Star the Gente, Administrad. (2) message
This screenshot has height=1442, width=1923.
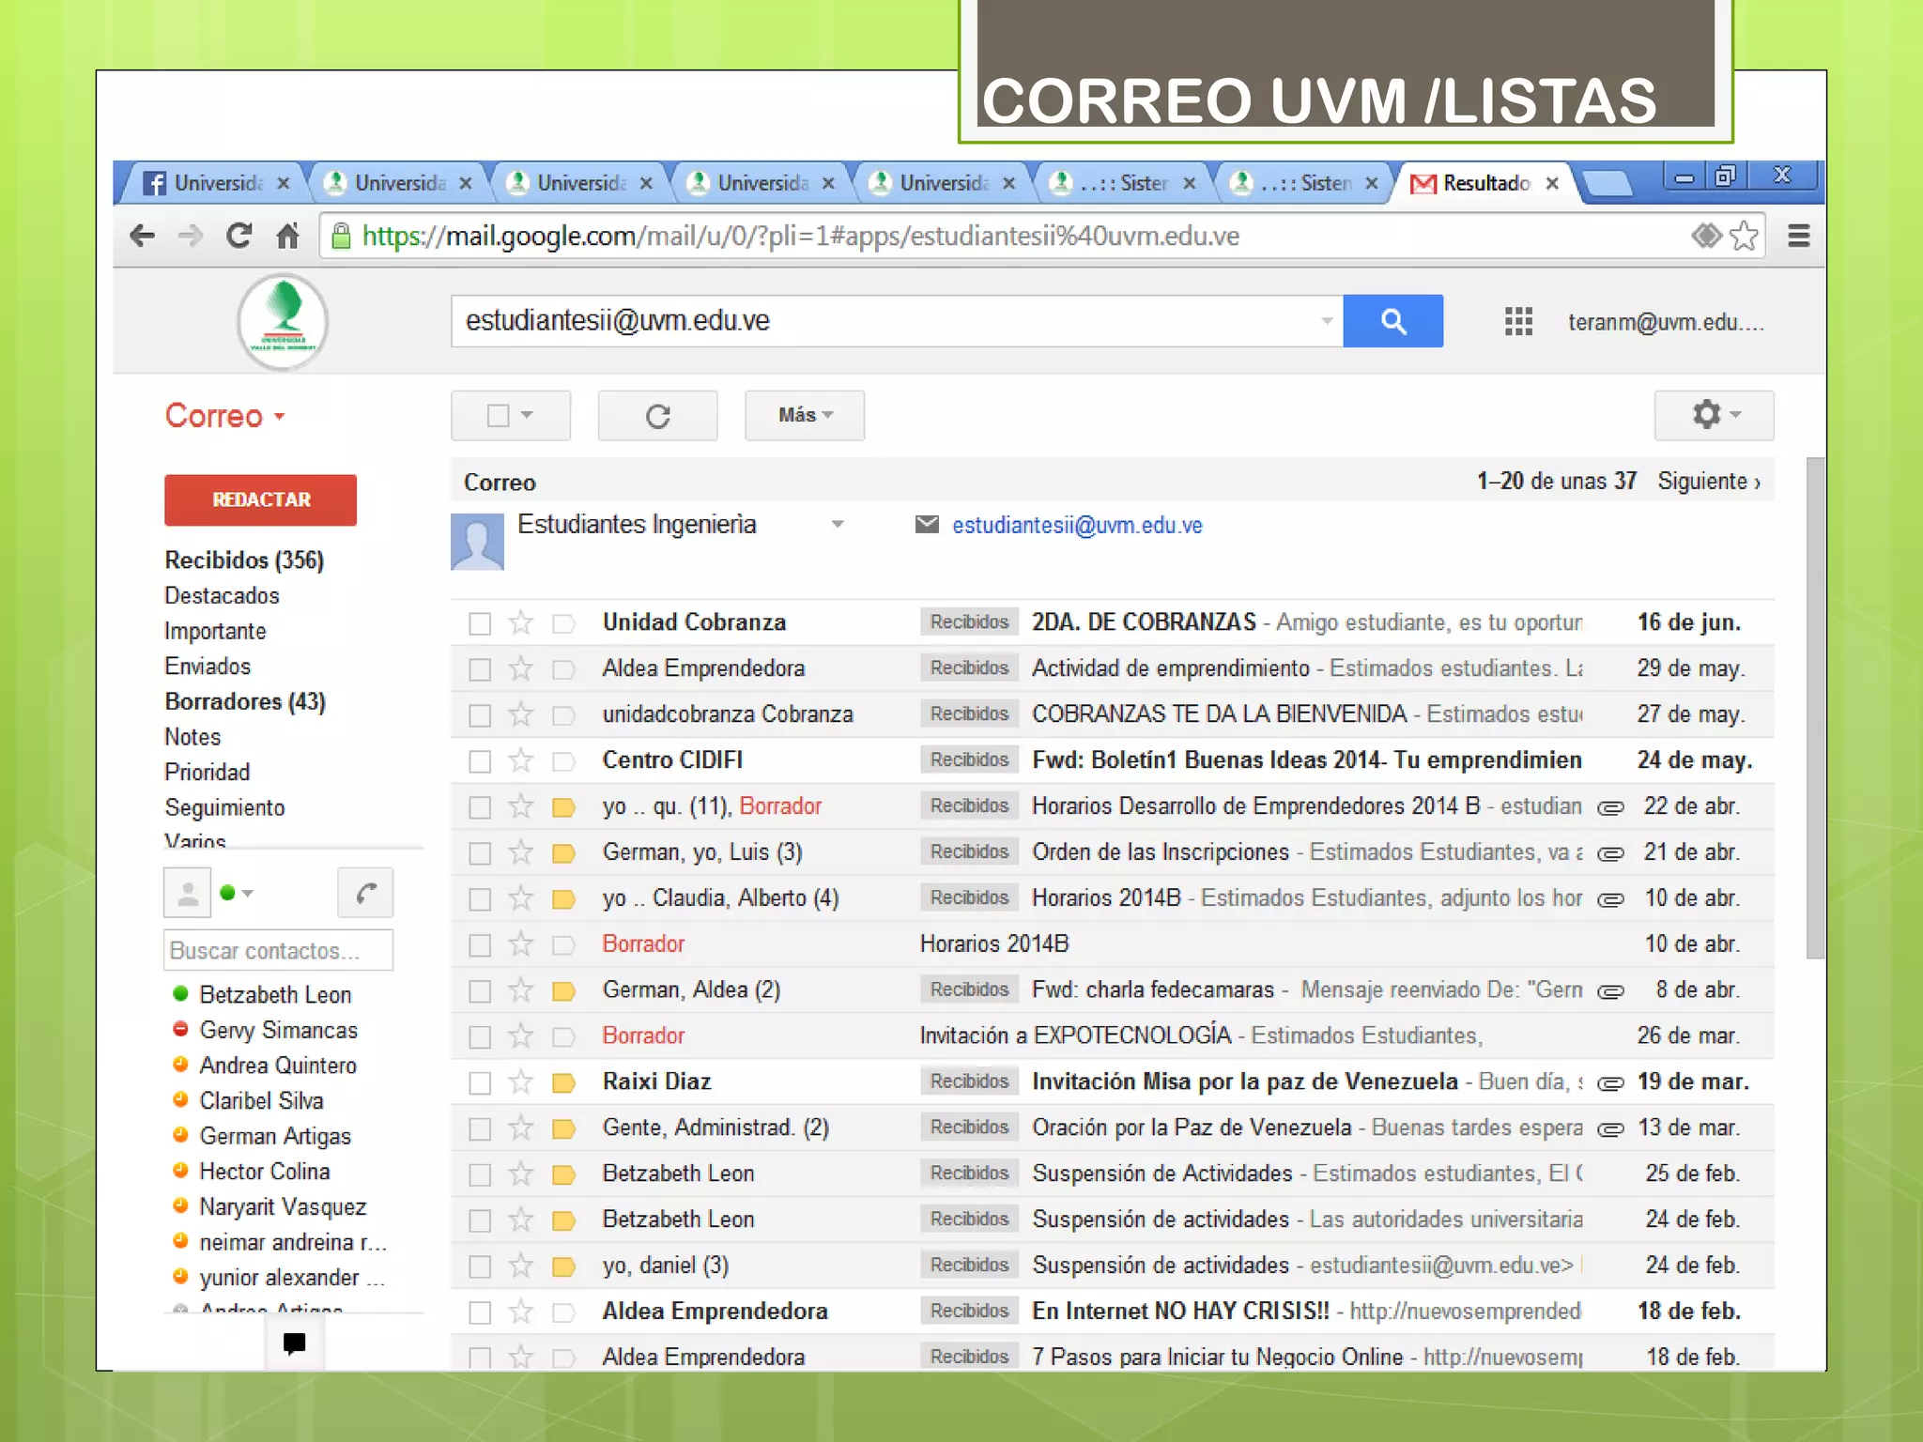coord(521,1128)
